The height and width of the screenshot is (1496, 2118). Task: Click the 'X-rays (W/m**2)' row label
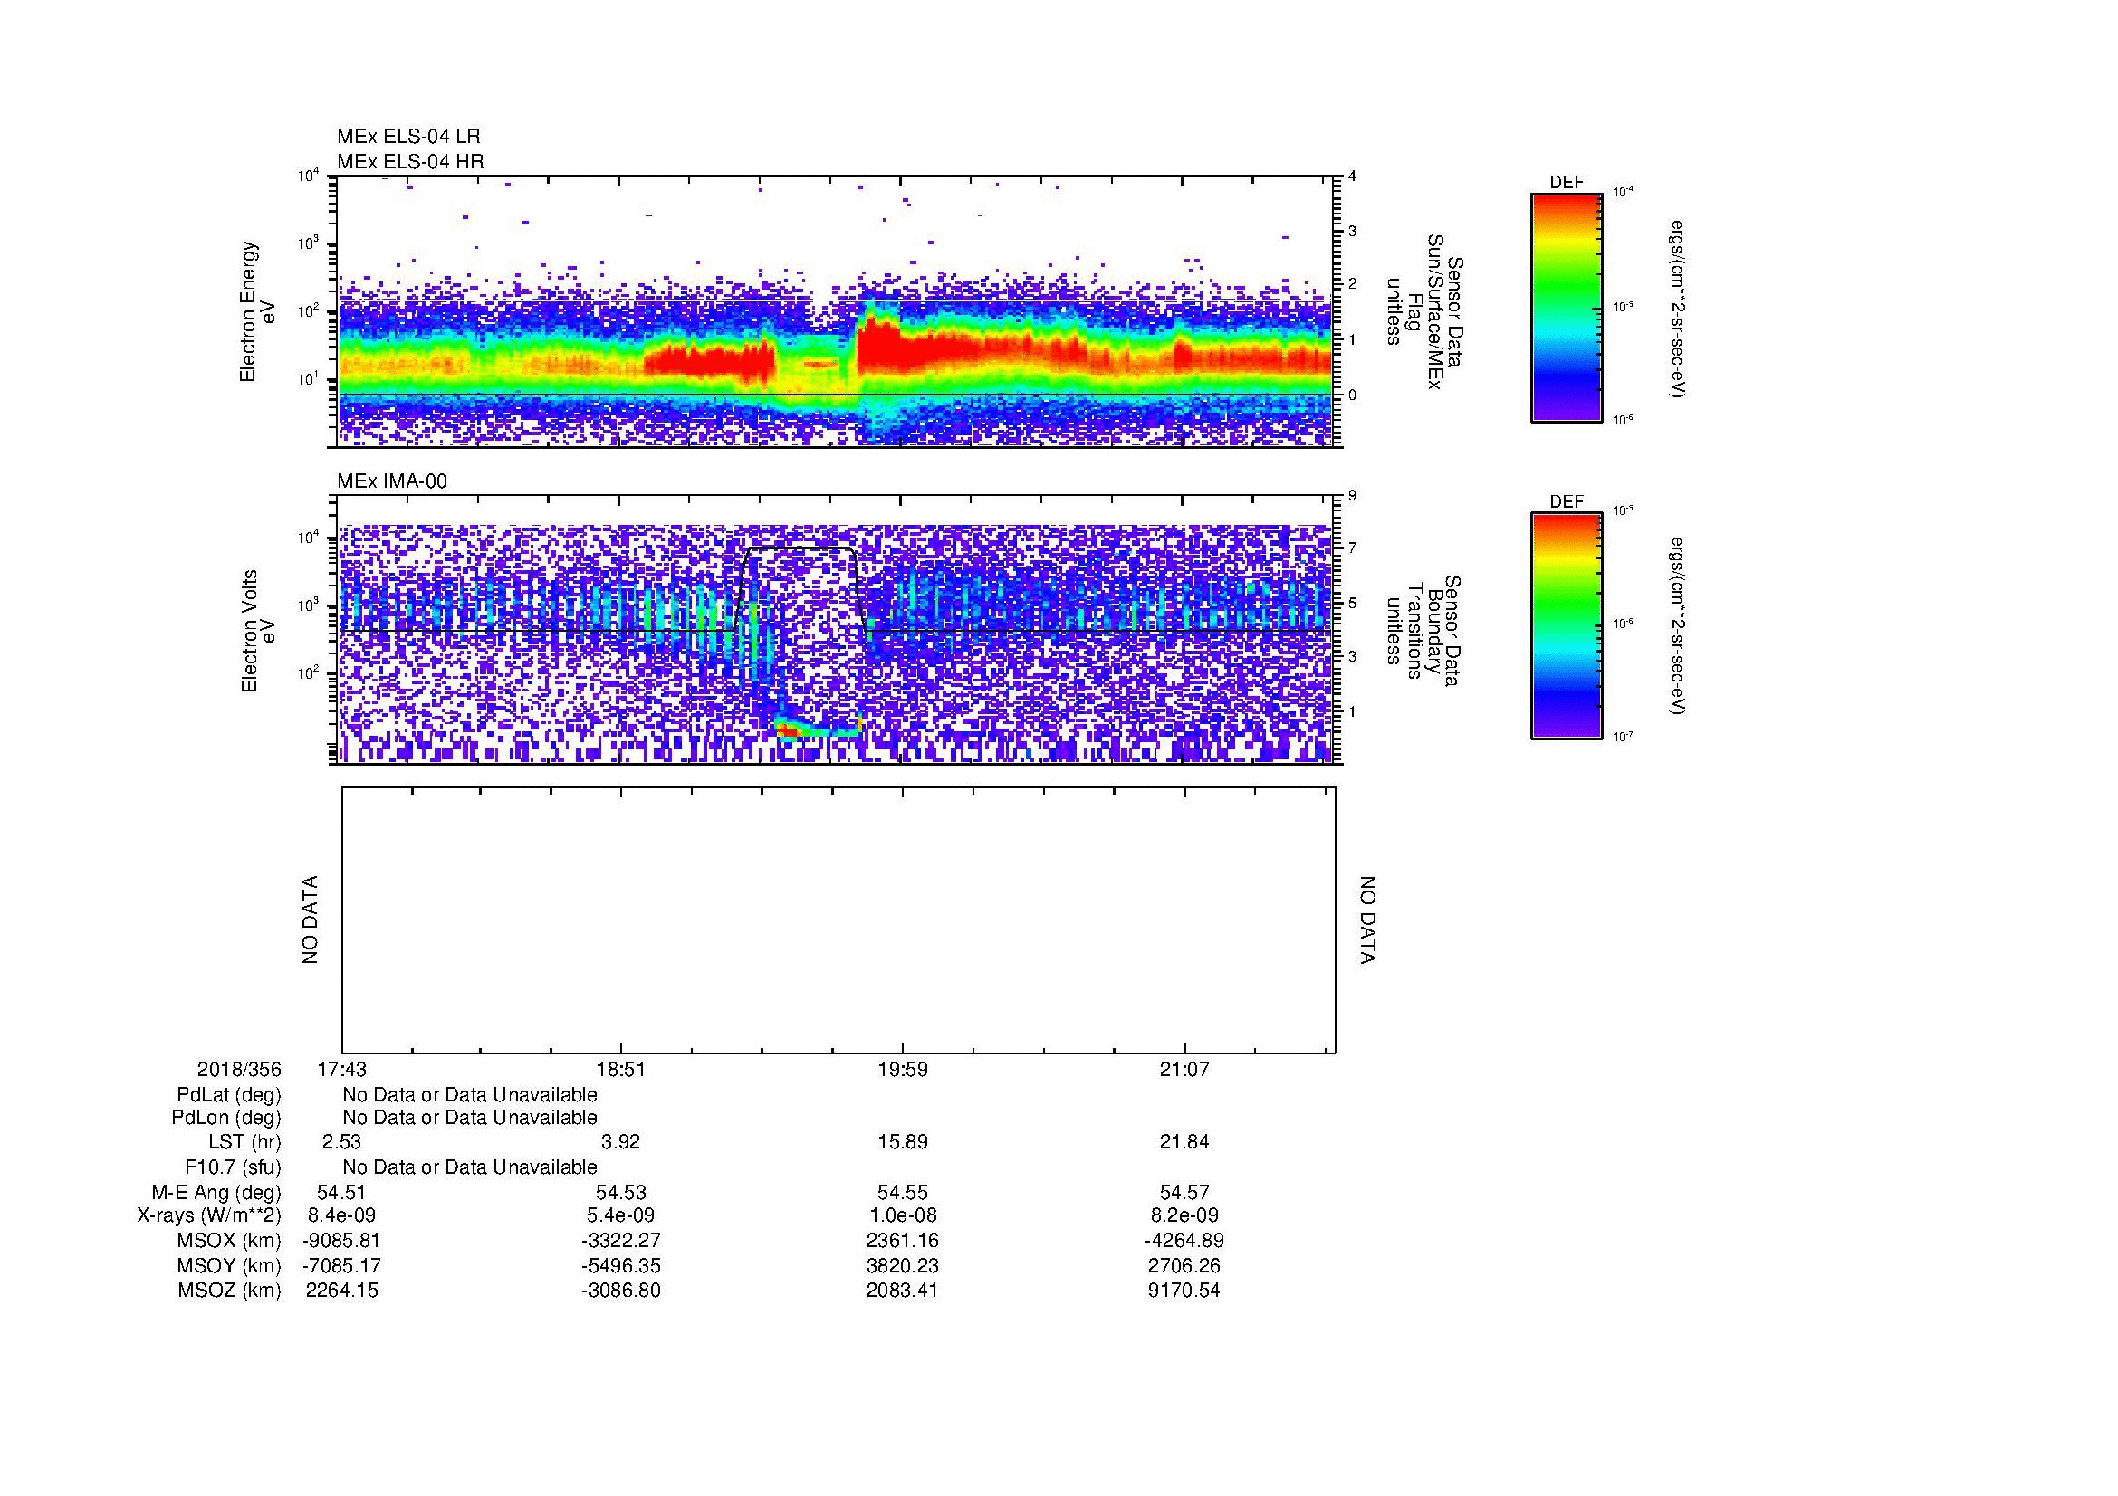tap(208, 1215)
